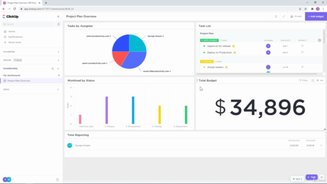This screenshot has height=184, width=327.
Task: Add a new dashboard with plus icon
Action: click(59, 75)
